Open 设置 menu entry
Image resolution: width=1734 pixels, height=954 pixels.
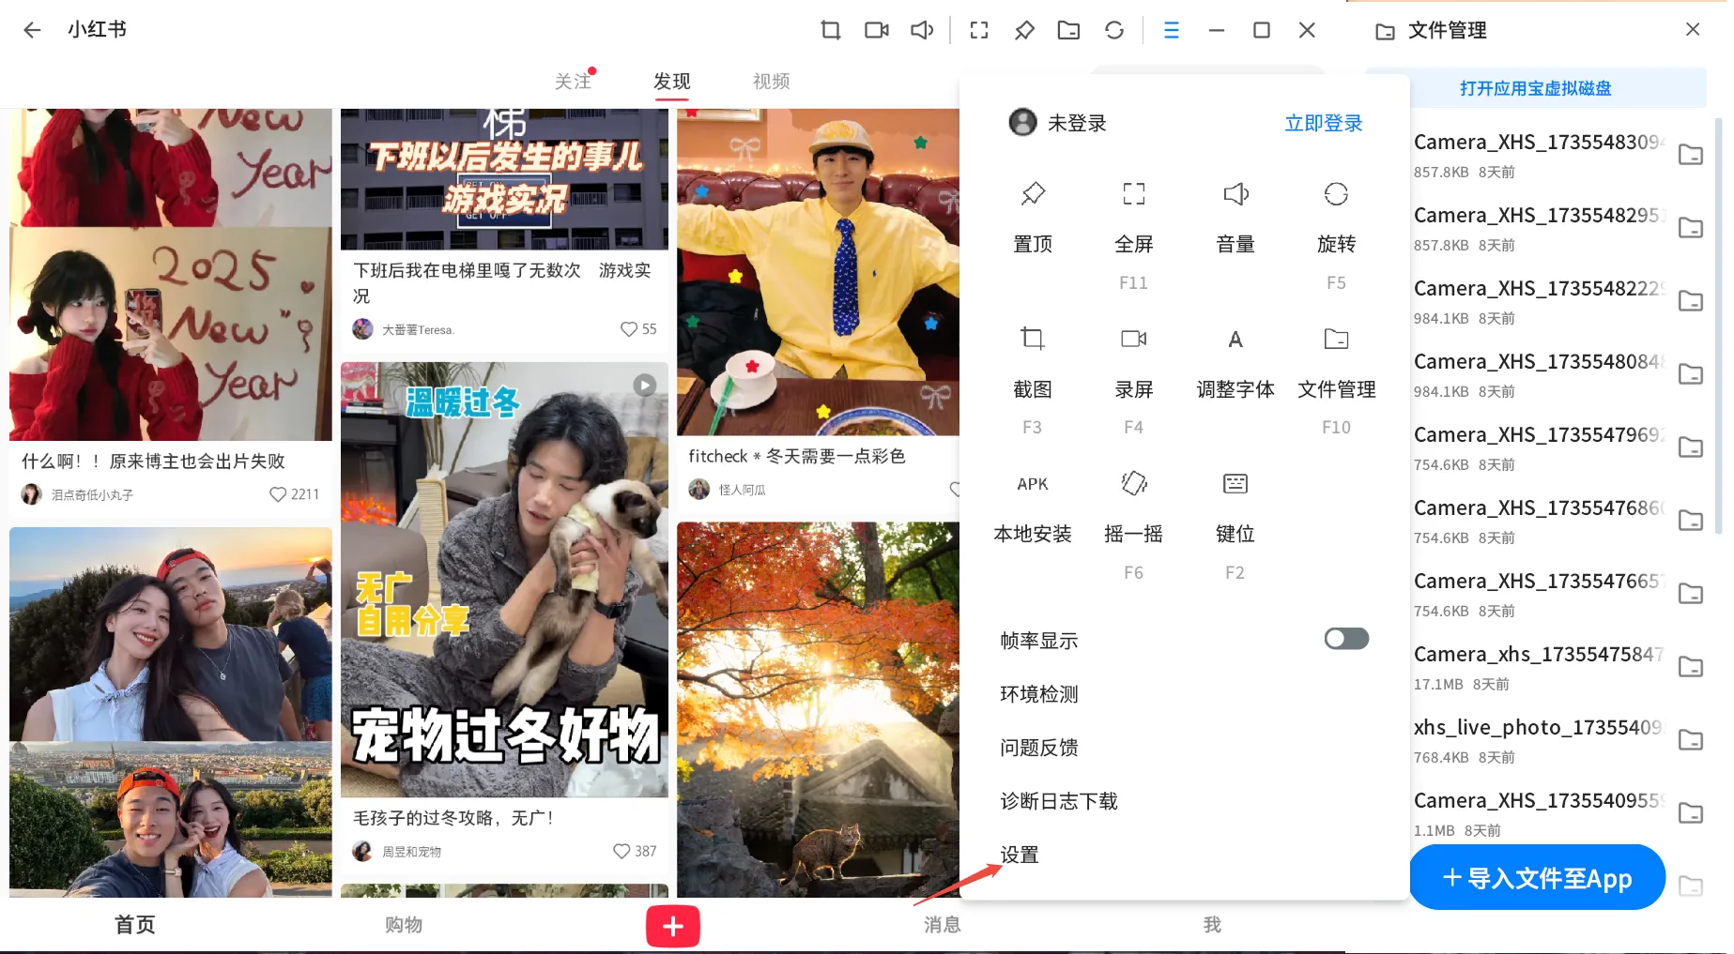pyautogui.click(x=1020, y=855)
